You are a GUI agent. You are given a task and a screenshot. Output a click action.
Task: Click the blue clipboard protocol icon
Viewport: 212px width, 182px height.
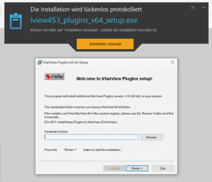tap(16, 21)
